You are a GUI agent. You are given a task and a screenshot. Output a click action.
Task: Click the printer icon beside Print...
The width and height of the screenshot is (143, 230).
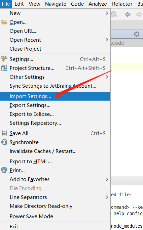(x=4, y=170)
